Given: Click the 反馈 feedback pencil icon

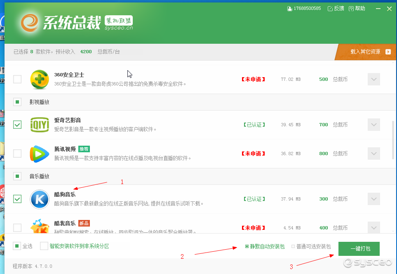Looking at the screenshot, I should click(x=330, y=9).
